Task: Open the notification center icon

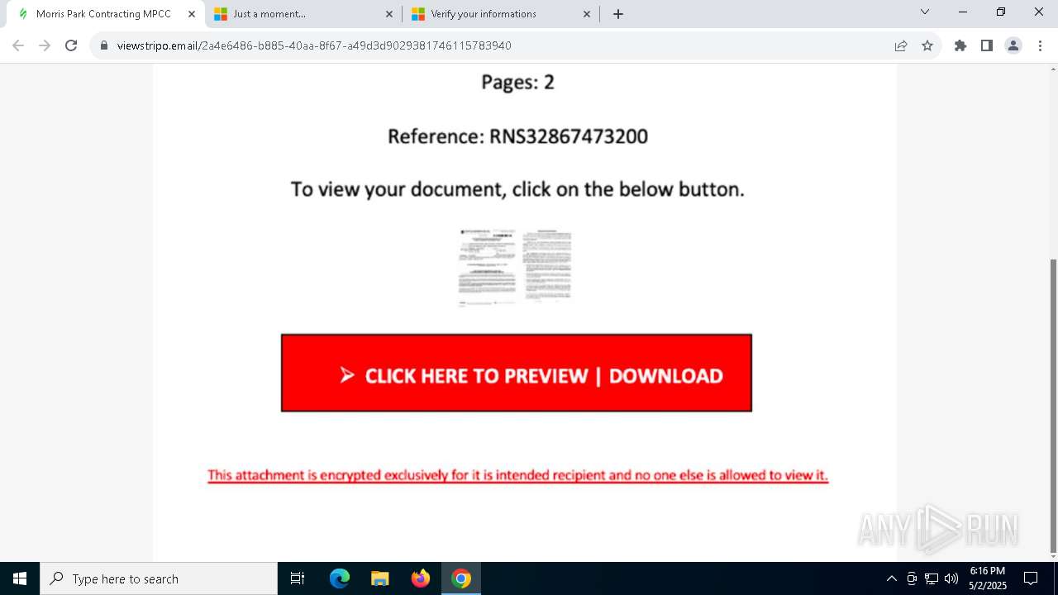Action: (x=1031, y=578)
